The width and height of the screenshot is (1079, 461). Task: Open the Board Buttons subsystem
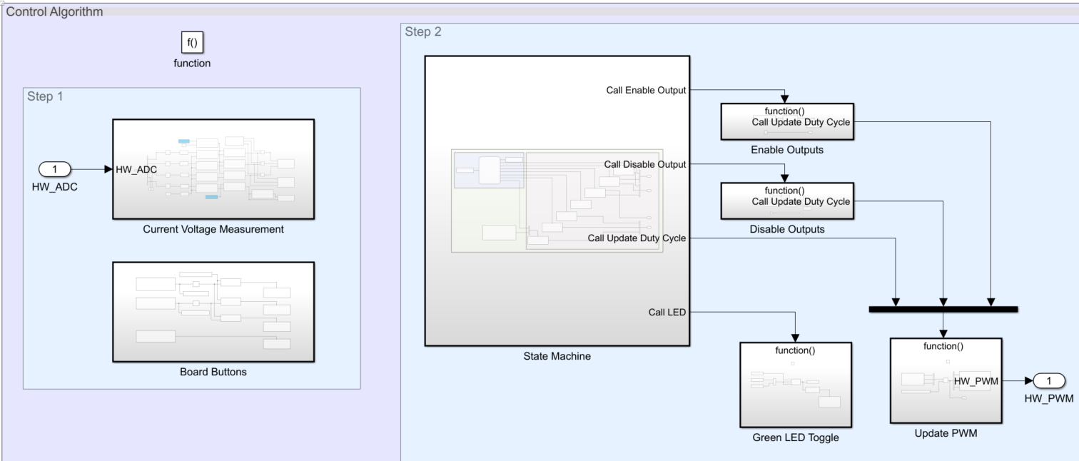pyautogui.click(x=213, y=311)
